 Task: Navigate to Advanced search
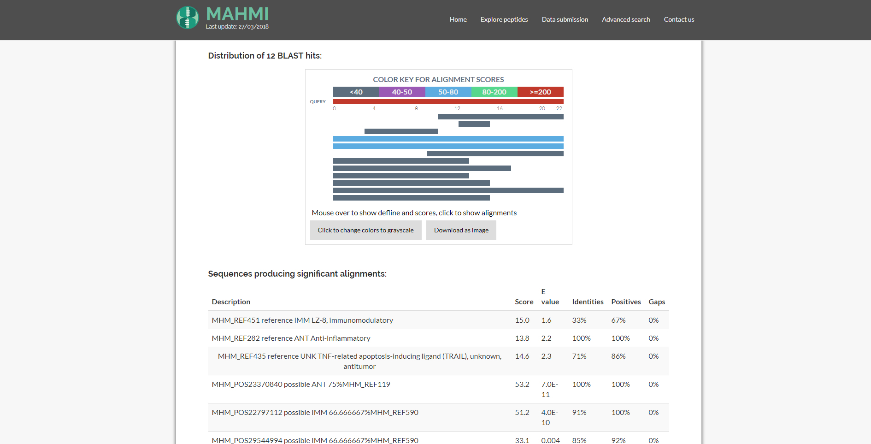(x=625, y=19)
